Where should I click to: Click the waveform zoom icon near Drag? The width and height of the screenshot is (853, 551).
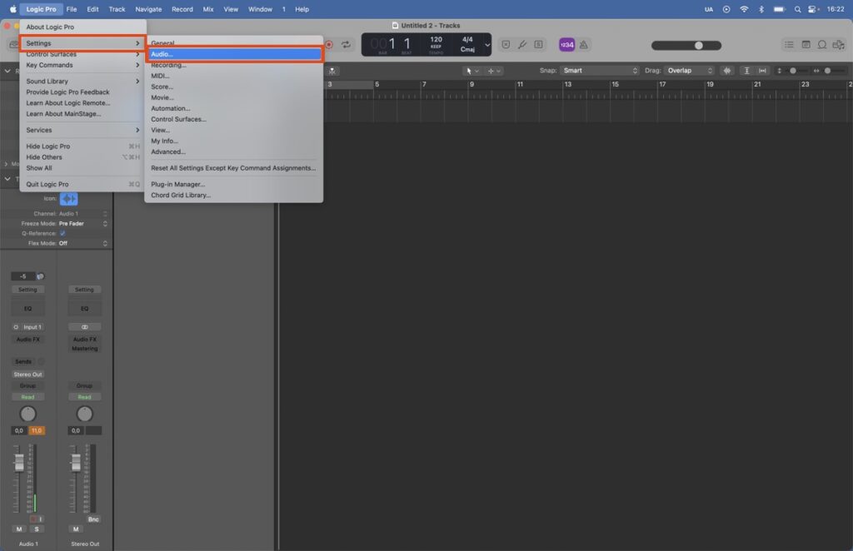coord(727,71)
